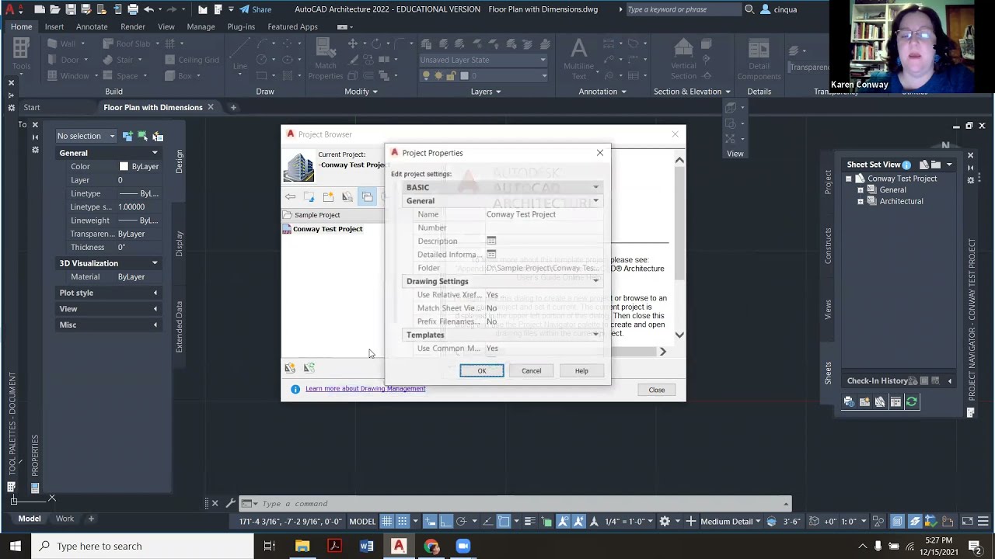Expand the Modify panel dropdown

[x=361, y=92]
